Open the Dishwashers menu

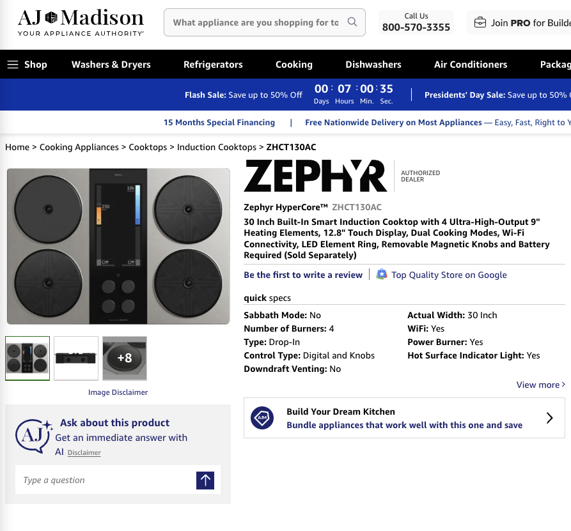coord(373,65)
